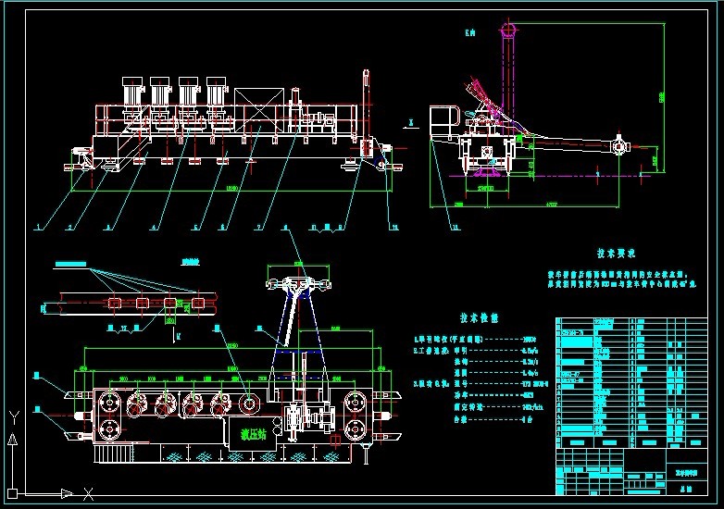Pick part balloon number 6
Viewport: 724px width, 509px height.
coord(222,227)
